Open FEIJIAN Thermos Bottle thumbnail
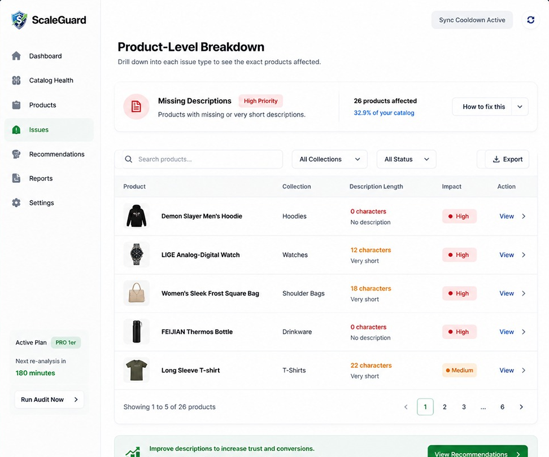 pyautogui.click(x=137, y=332)
